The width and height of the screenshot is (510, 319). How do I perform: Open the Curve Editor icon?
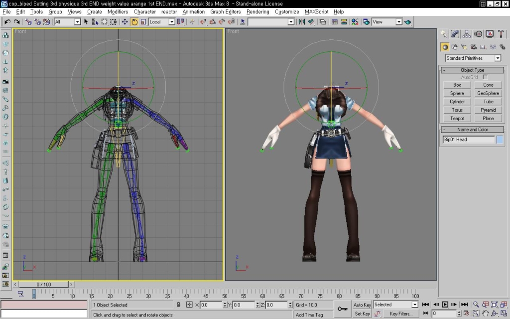(334, 22)
